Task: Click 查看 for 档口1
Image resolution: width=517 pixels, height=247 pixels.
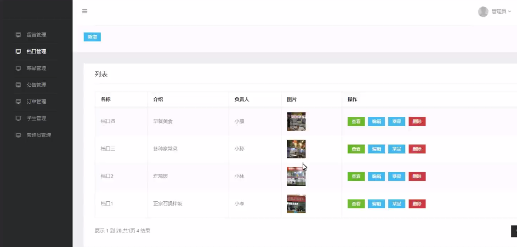Action: tap(356, 204)
